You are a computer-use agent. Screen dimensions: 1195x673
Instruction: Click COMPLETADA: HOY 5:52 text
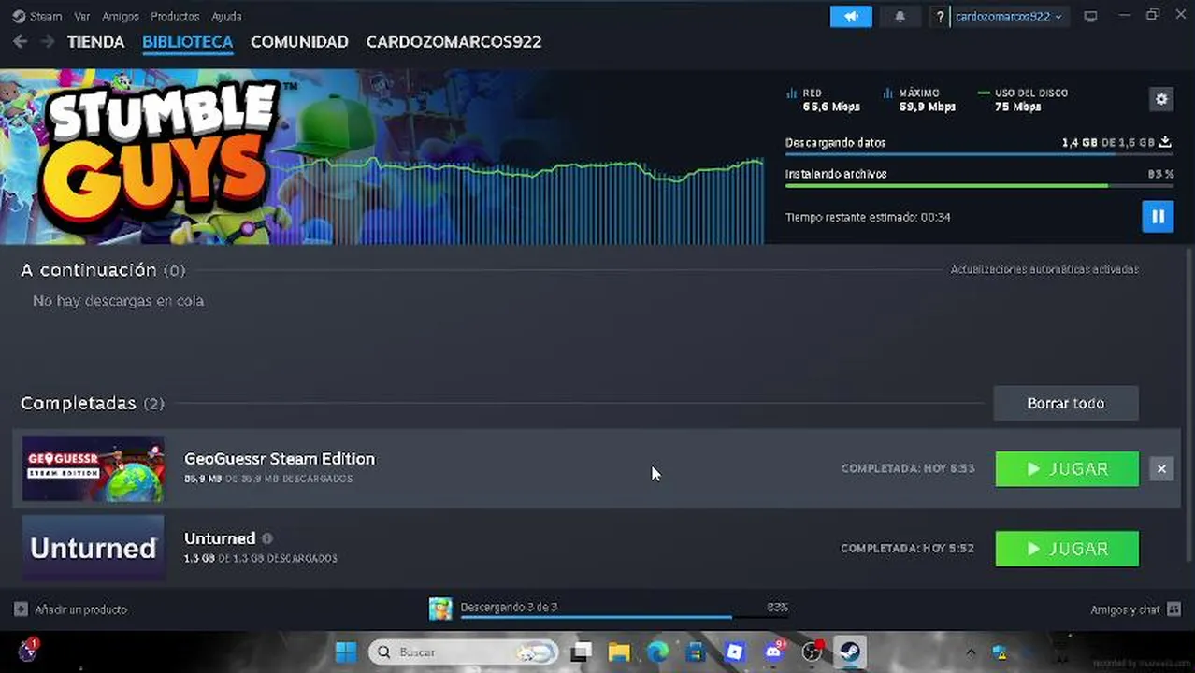click(907, 548)
